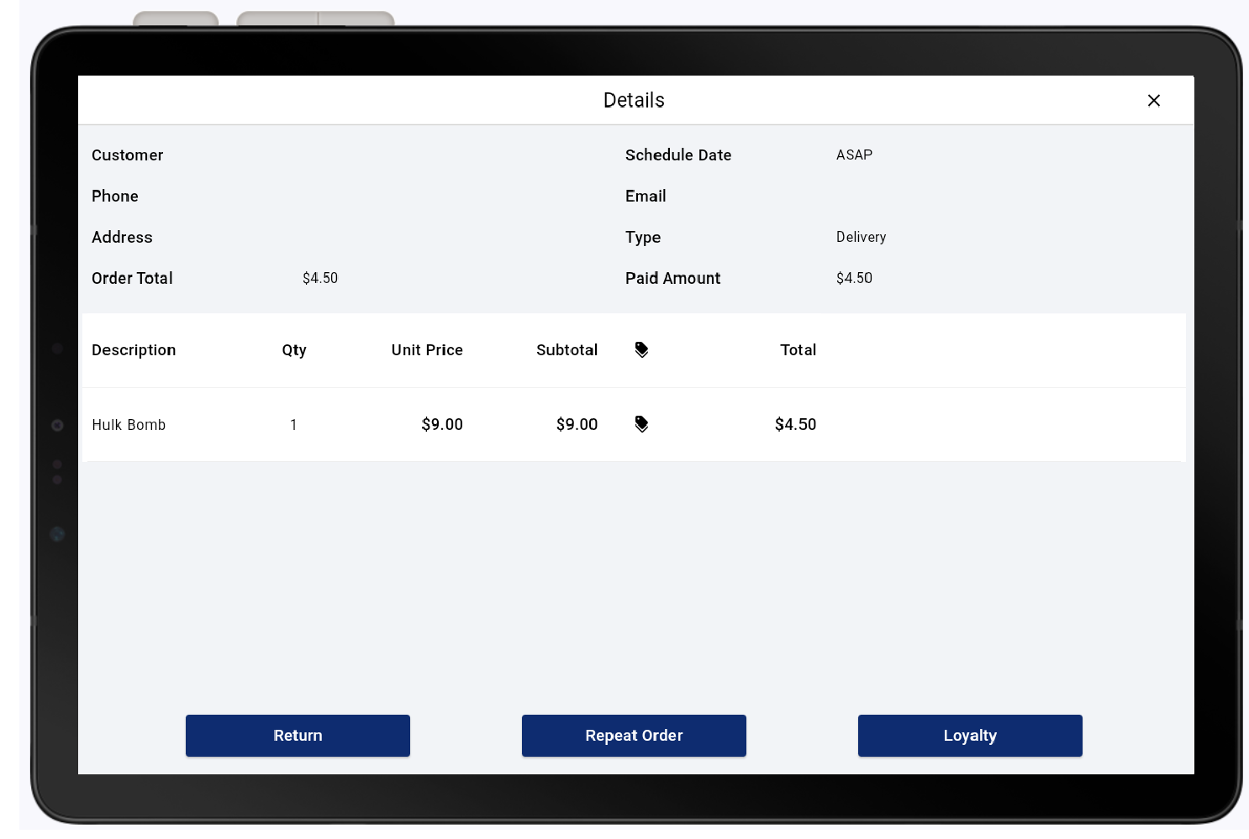Click the Address label
1249x839 pixels.
click(122, 238)
